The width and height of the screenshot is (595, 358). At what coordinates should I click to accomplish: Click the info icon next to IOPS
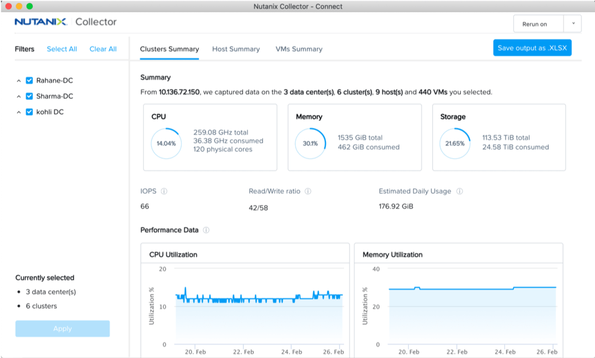tap(164, 192)
